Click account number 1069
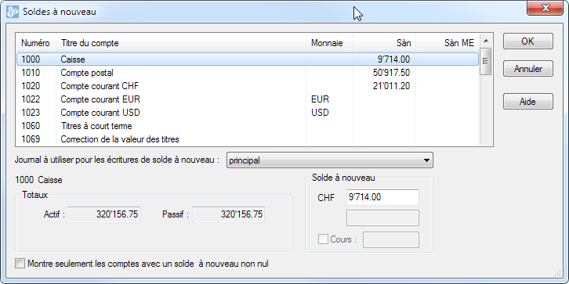Screen dimensions: 569x284 31,139
